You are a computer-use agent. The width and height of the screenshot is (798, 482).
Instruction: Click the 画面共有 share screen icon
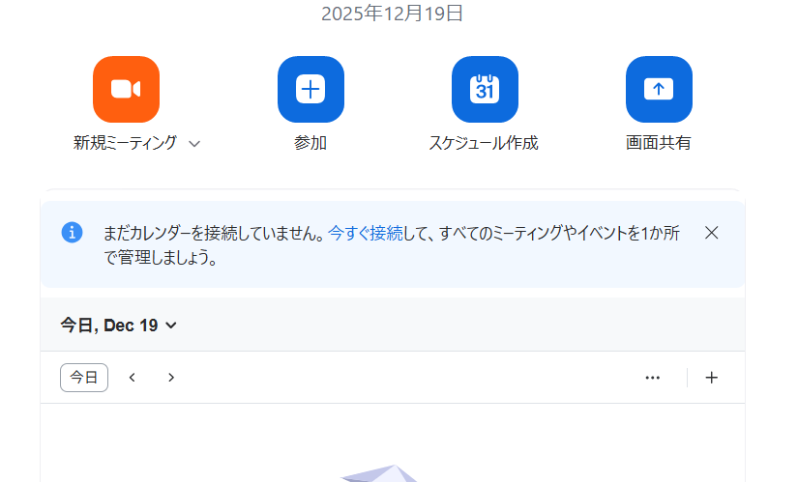(659, 89)
